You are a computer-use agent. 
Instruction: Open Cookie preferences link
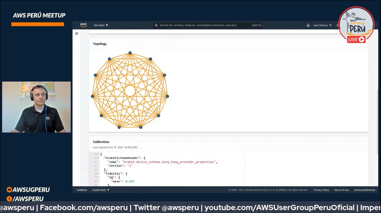[364, 190]
